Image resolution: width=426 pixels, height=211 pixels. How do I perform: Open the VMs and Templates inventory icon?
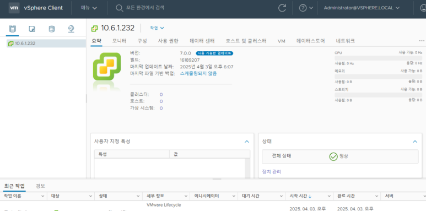(x=32, y=29)
